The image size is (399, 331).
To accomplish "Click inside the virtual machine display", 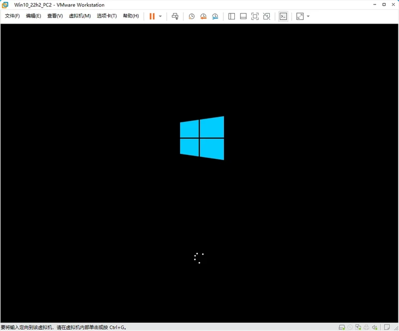I will pos(199,173).
